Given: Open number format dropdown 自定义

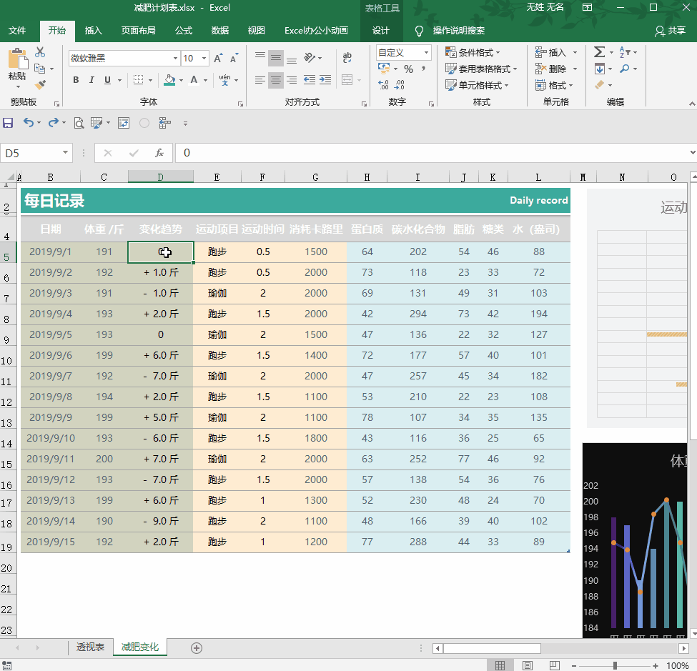Looking at the screenshot, I should click(x=426, y=52).
